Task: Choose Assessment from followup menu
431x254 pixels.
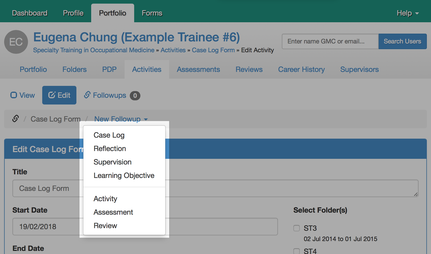Action: [x=124, y=212]
